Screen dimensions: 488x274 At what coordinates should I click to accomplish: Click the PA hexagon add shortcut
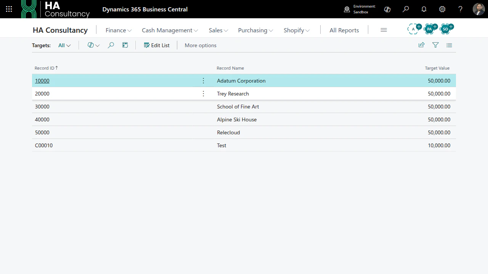(x=430, y=29)
